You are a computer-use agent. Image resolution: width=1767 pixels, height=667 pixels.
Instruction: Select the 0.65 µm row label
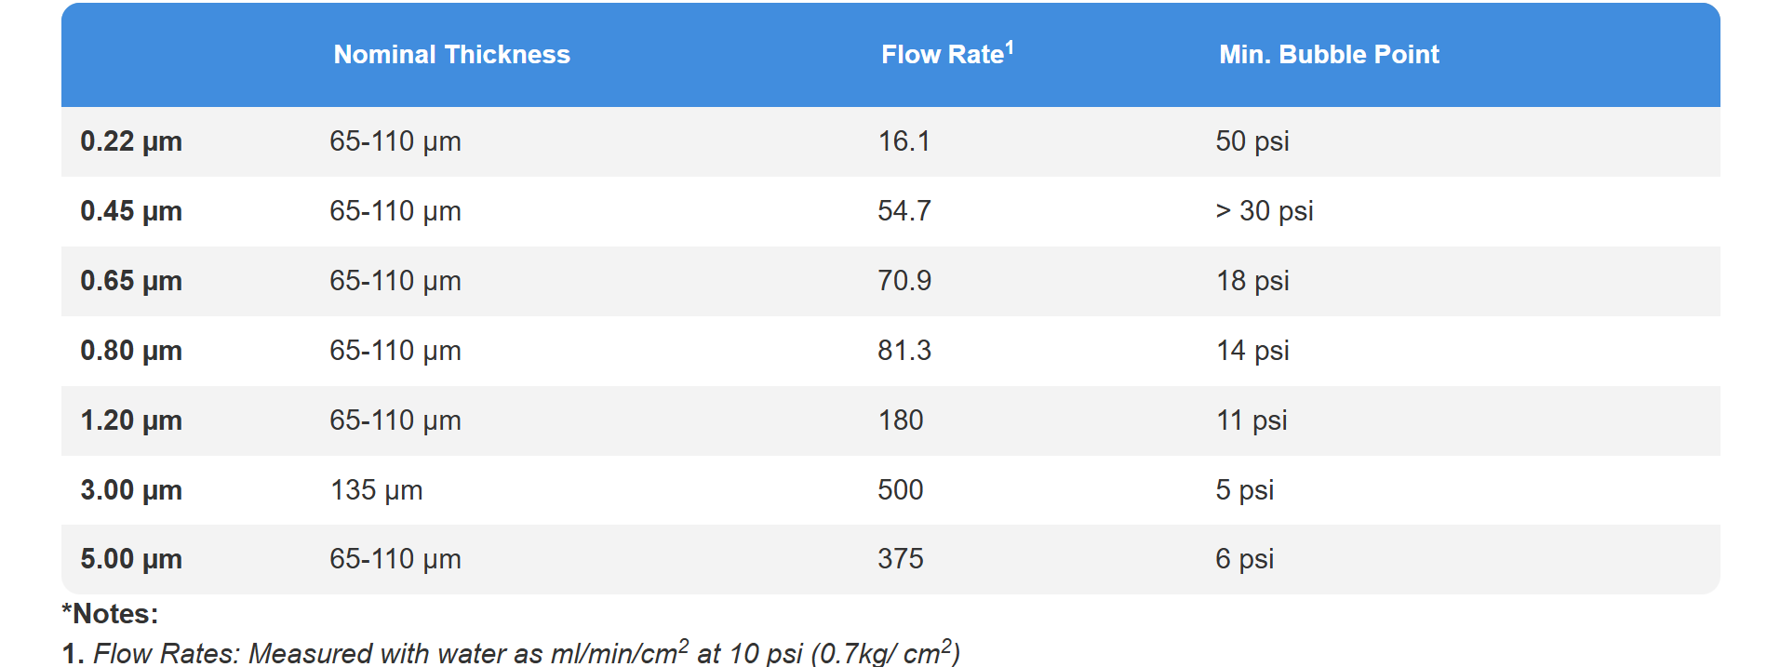[x=131, y=281]
